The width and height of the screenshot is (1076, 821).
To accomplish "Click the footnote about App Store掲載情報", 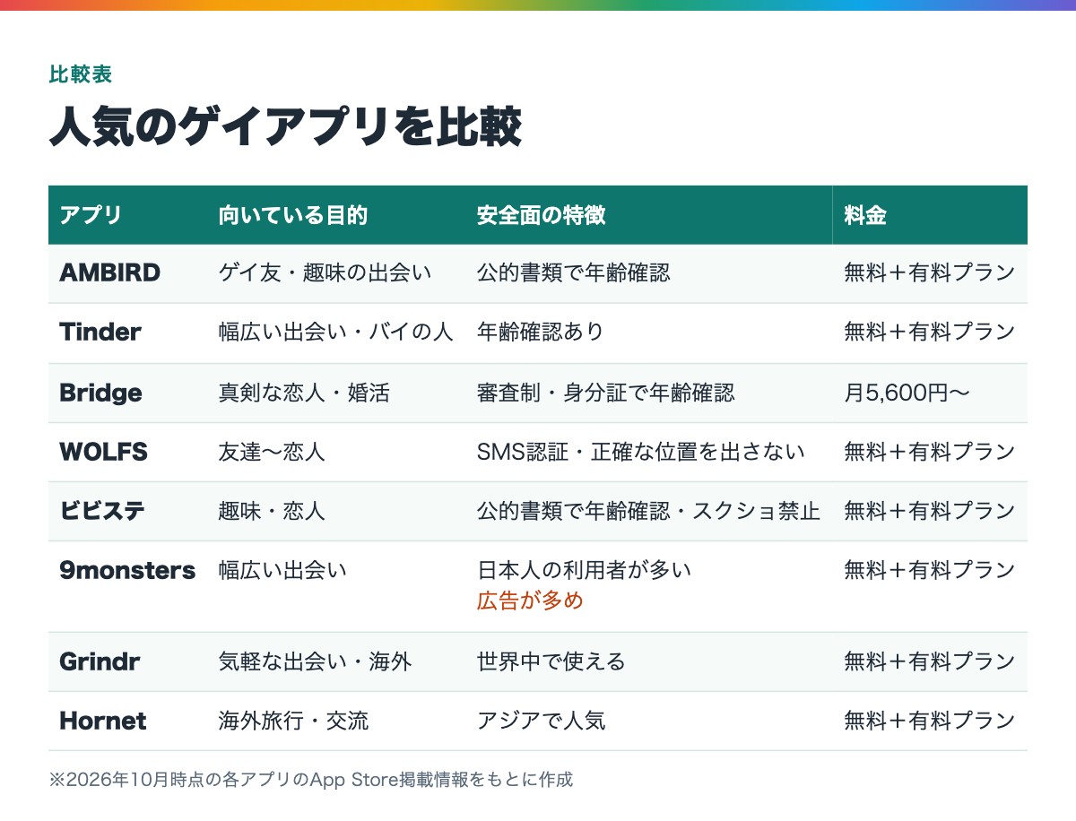I will 310,780.
